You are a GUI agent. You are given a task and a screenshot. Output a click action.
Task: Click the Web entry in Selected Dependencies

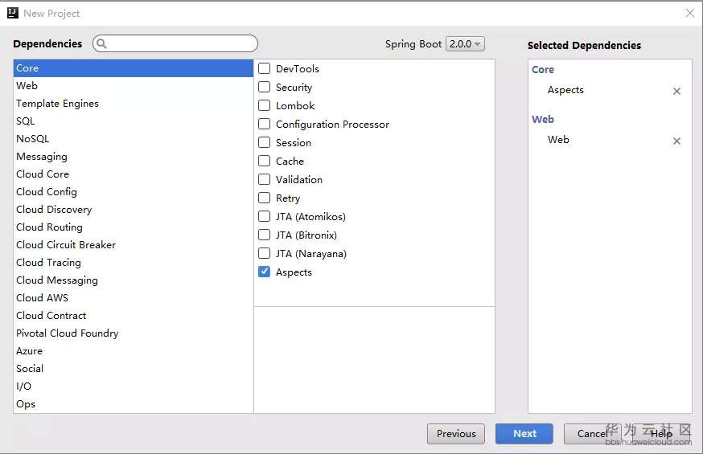pyautogui.click(x=558, y=140)
